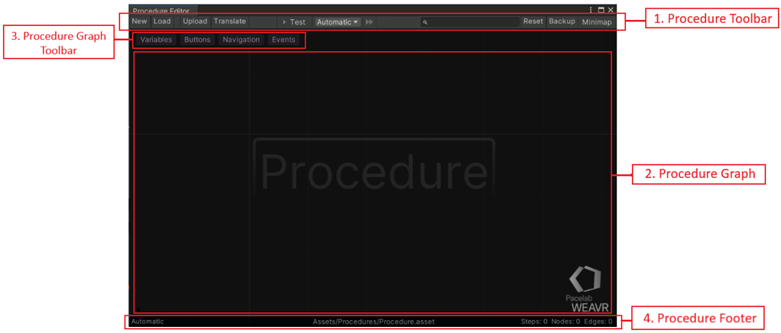Click the Edges: 0 counter in footer
This screenshot has height=333, width=781.
pyautogui.click(x=598, y=322)
